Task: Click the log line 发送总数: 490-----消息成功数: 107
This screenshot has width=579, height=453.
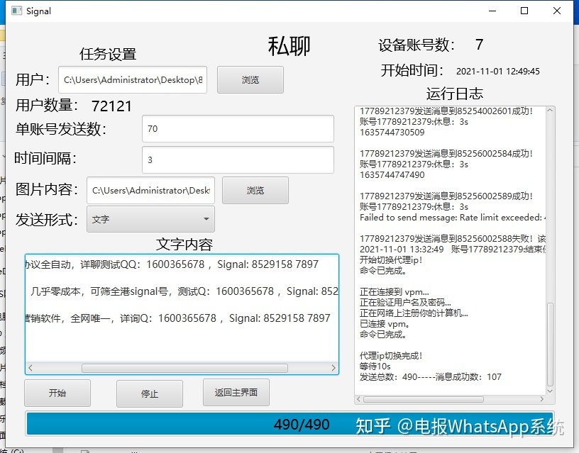Action: point(431,377)
